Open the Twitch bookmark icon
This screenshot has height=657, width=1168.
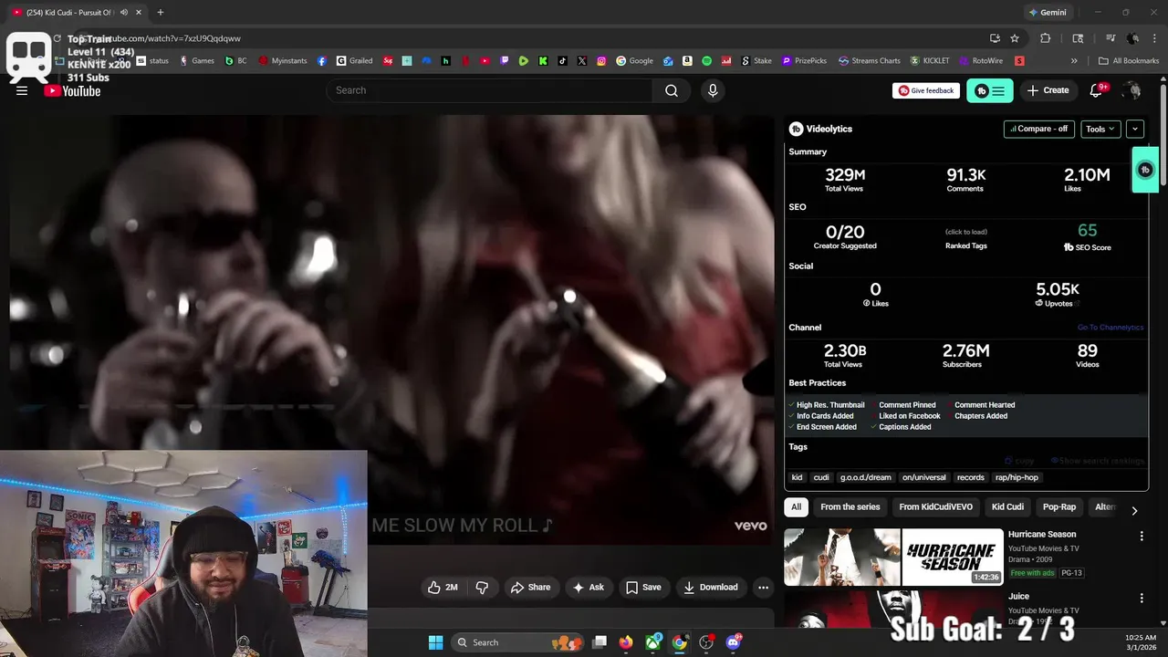click(505, 61)
